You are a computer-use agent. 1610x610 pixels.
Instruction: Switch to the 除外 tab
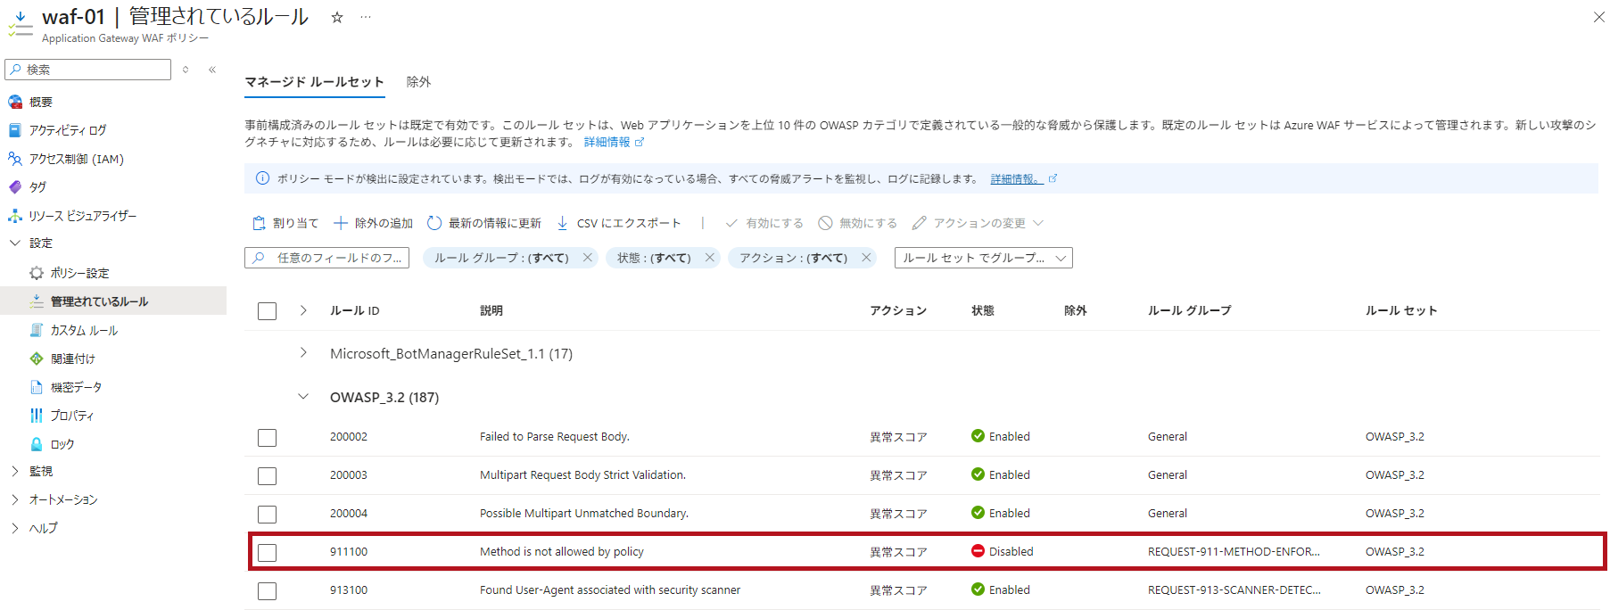418,82
